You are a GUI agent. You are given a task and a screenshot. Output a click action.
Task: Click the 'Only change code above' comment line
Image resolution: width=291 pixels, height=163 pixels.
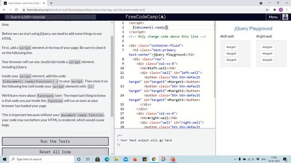[167, 37]
